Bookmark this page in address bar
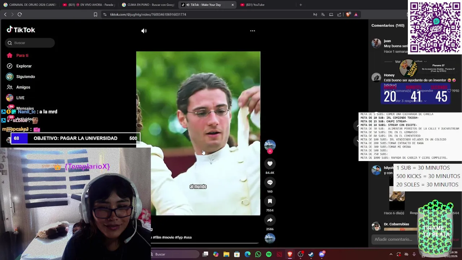 tap(95, 14)
